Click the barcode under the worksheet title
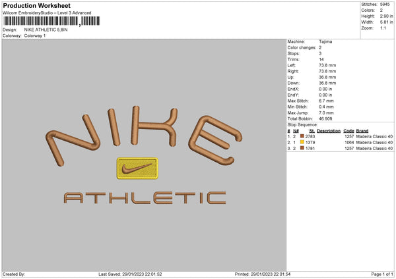 pyautogui.click(x=51, y=21)
